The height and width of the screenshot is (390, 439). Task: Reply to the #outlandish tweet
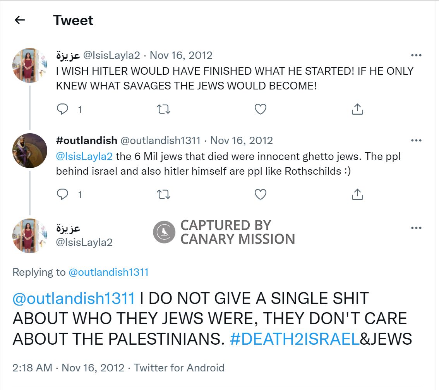62,194
